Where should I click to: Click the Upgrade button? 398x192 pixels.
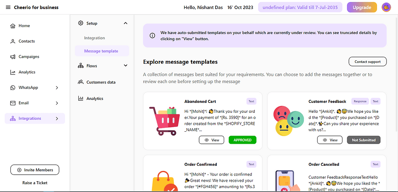[362, 7]
